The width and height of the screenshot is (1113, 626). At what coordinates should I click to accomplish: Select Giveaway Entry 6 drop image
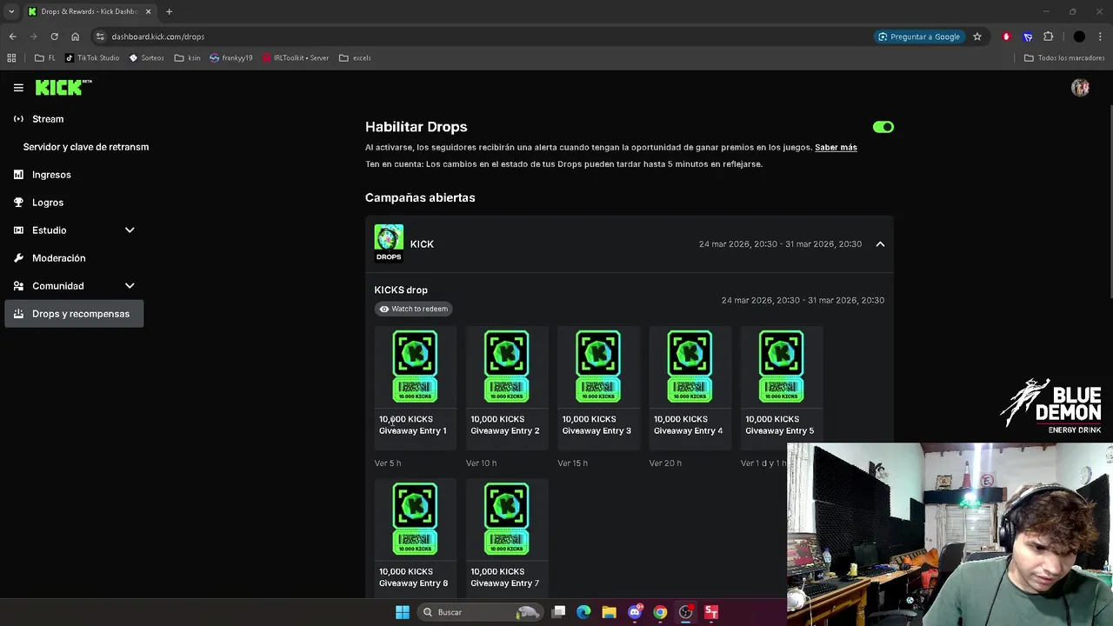pyautogui.click(x=415, y=519)
